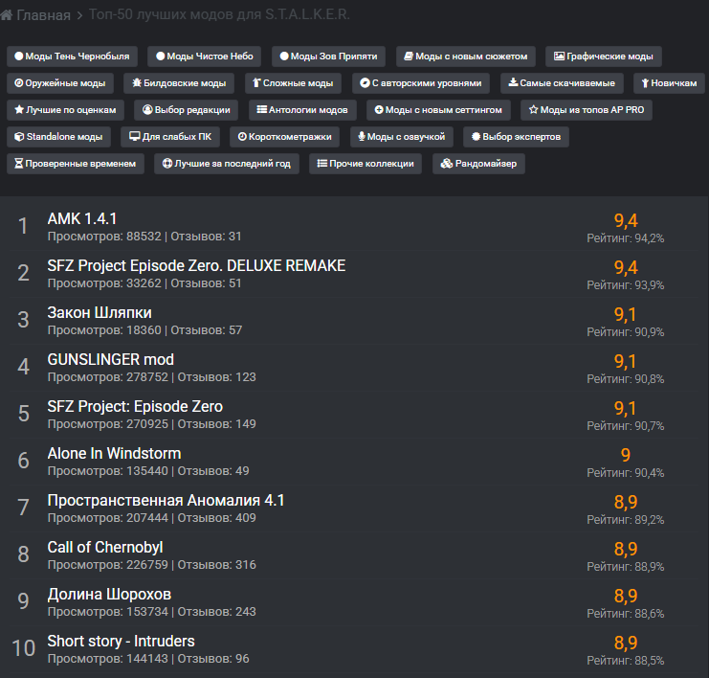The width and height of the screenshot is (709, 678).
Task: Open the AMK 1.4.1 mod page
Action: tap(82, 219)
